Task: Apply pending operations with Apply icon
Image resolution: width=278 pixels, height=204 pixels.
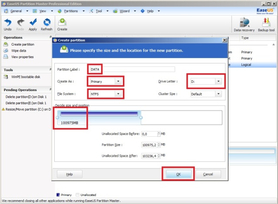Action: click(x=33, y=22)
